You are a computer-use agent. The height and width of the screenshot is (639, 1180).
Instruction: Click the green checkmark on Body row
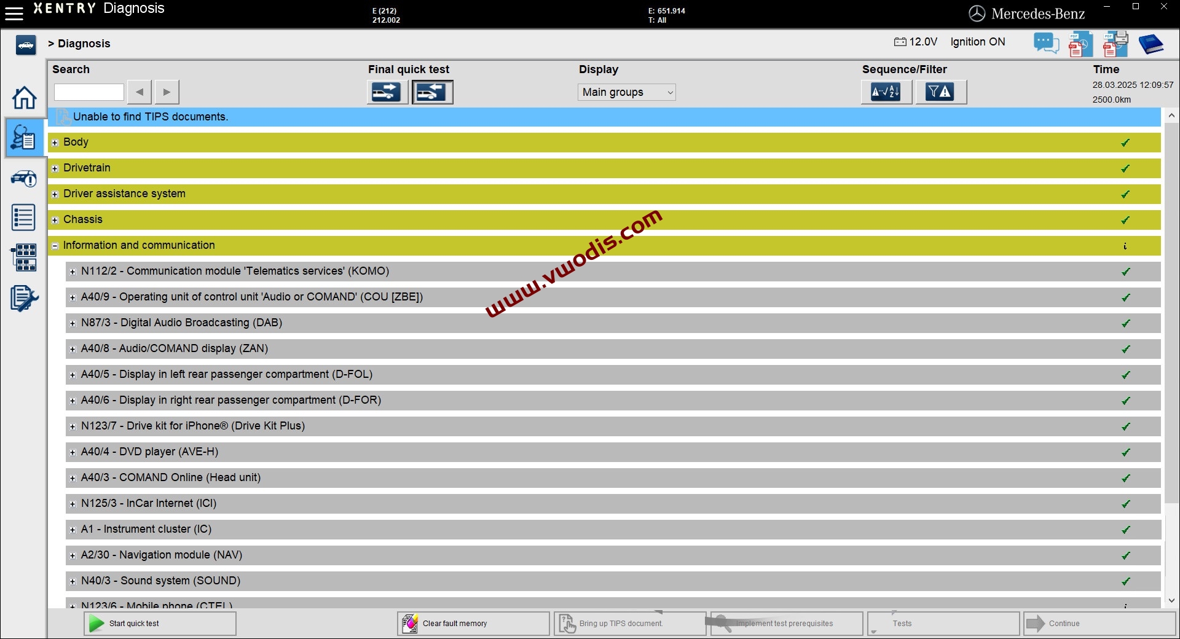pyautogui.click(x=1125, y=143)
